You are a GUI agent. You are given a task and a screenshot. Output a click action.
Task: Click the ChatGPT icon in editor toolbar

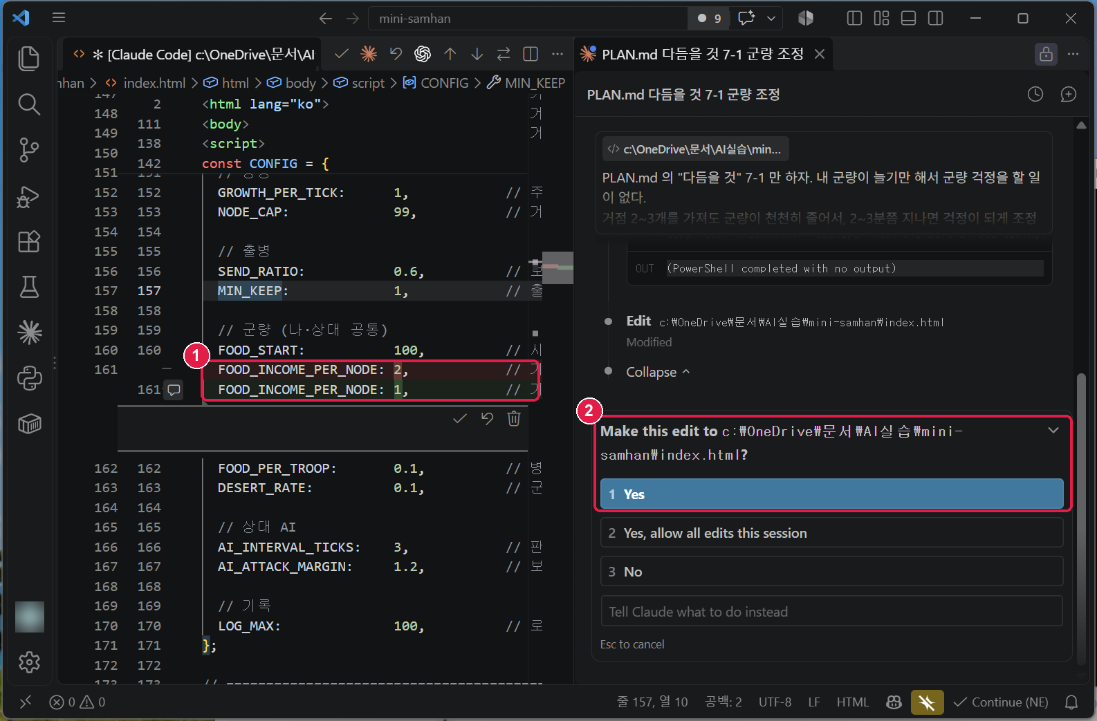pyautogui.click(x=423, y=54)
